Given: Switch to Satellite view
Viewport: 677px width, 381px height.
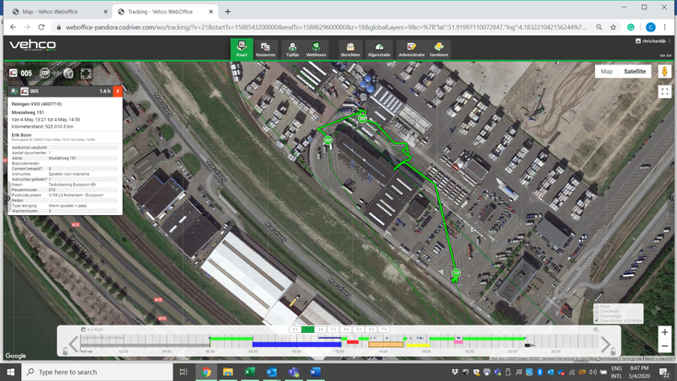Looking at the screenshot, I should pyautogui.click(x=635, y=72).
